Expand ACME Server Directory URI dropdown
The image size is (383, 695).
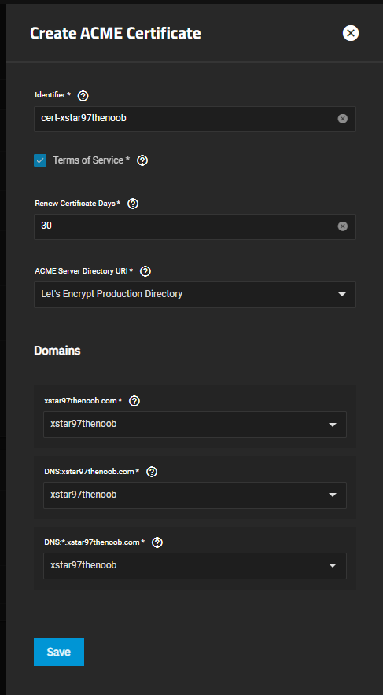click(x=195, y=295)
